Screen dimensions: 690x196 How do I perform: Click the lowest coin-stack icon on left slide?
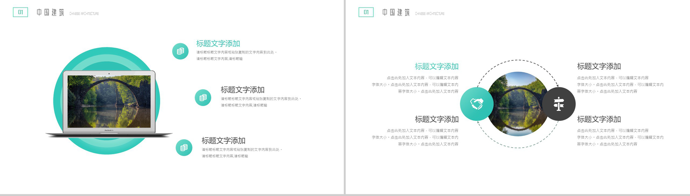(184, 148)
